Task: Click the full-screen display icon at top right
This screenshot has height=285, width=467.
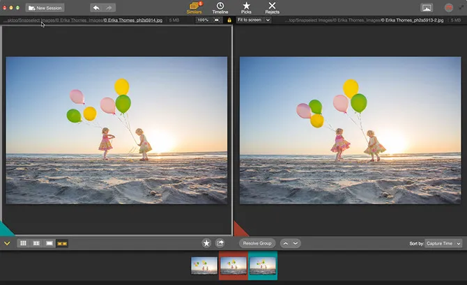Action: pos(427,8)
